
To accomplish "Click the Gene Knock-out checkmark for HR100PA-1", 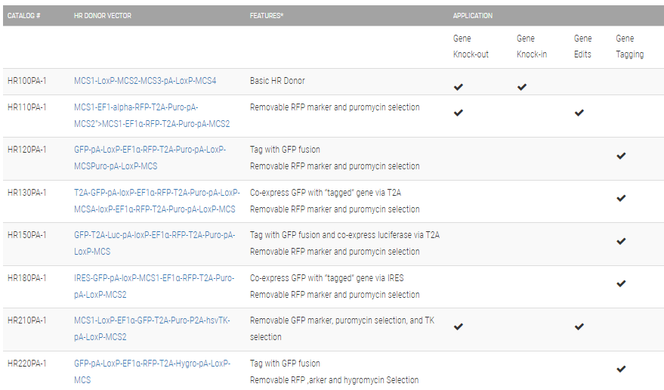I will [458, 87].
